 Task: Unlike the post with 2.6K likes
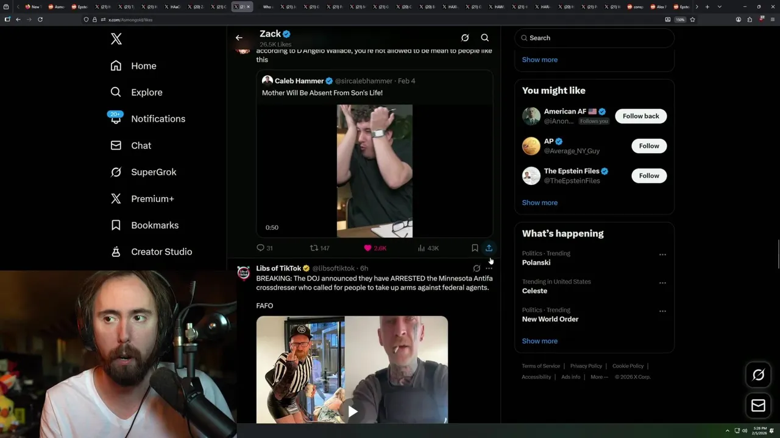coord(375,248)
